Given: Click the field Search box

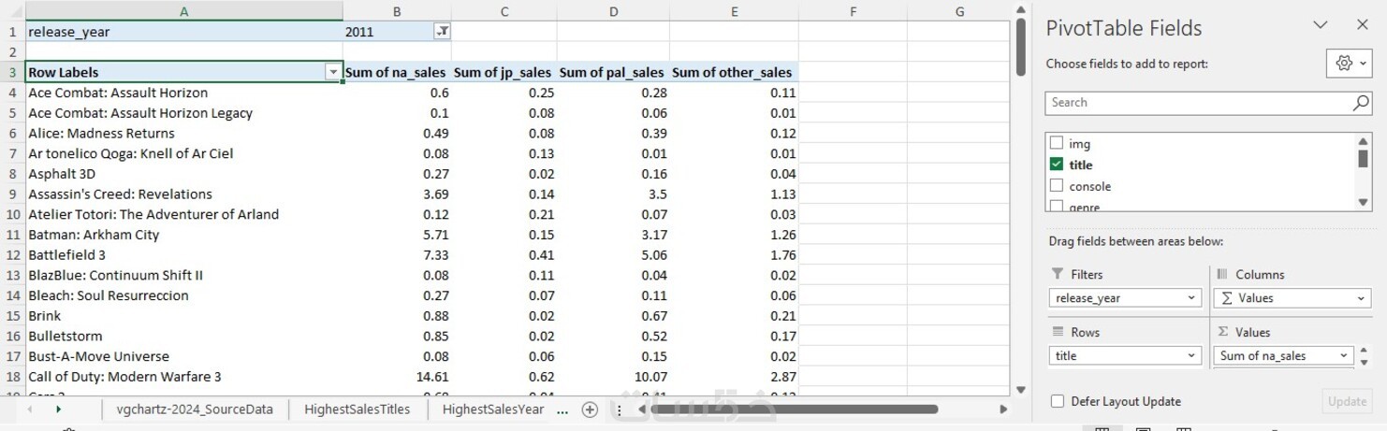Looking at the screenshot, I should click(x=1200, y=103).
